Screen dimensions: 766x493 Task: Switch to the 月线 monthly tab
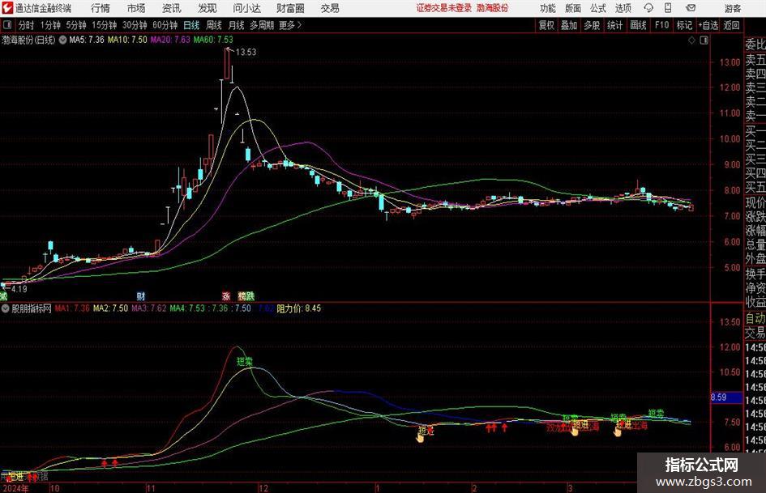click(x=236, y=25)
